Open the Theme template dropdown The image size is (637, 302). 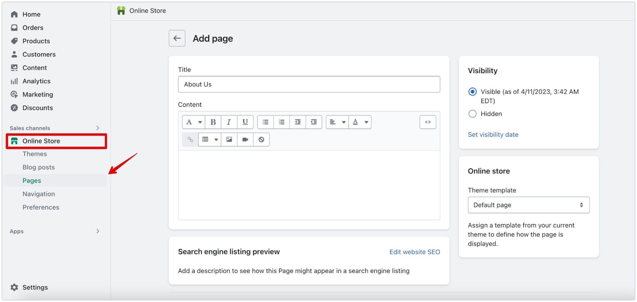(528, 205)
